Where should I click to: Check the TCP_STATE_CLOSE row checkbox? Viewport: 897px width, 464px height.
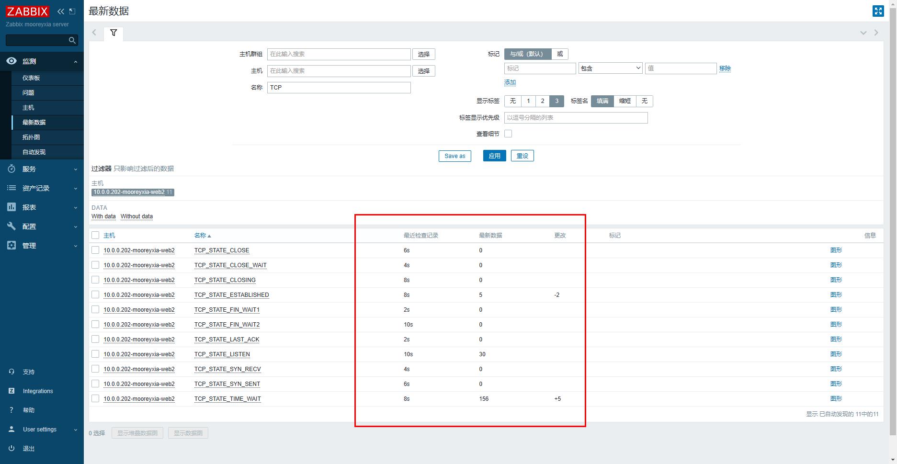(x=95, y=250)
